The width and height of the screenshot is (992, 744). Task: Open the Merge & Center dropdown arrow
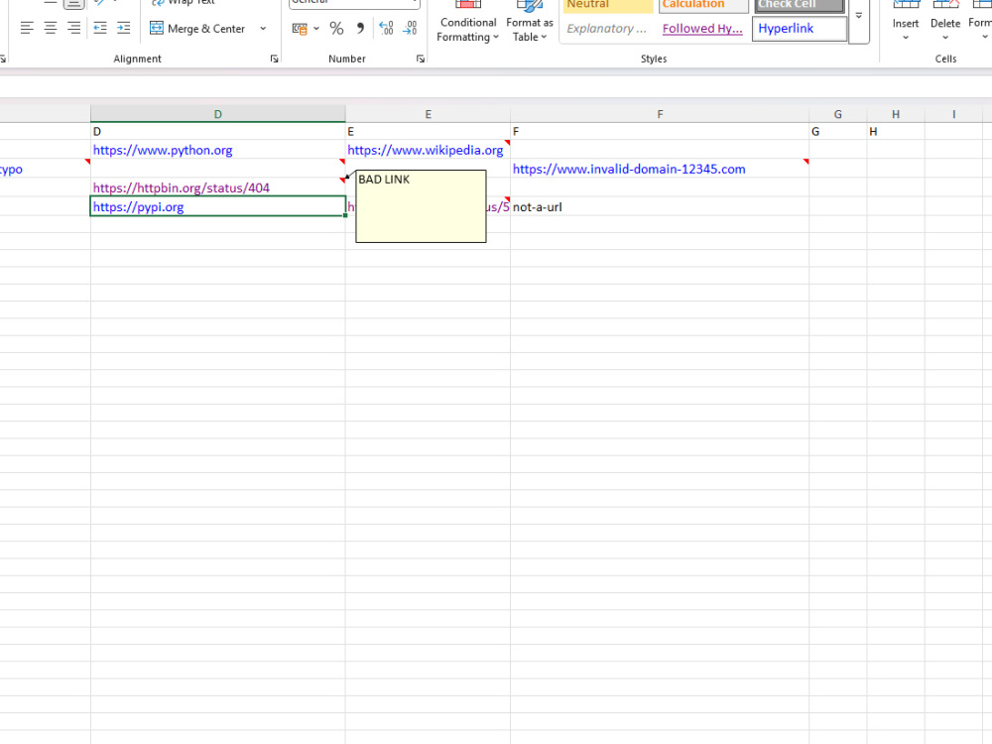263,29
